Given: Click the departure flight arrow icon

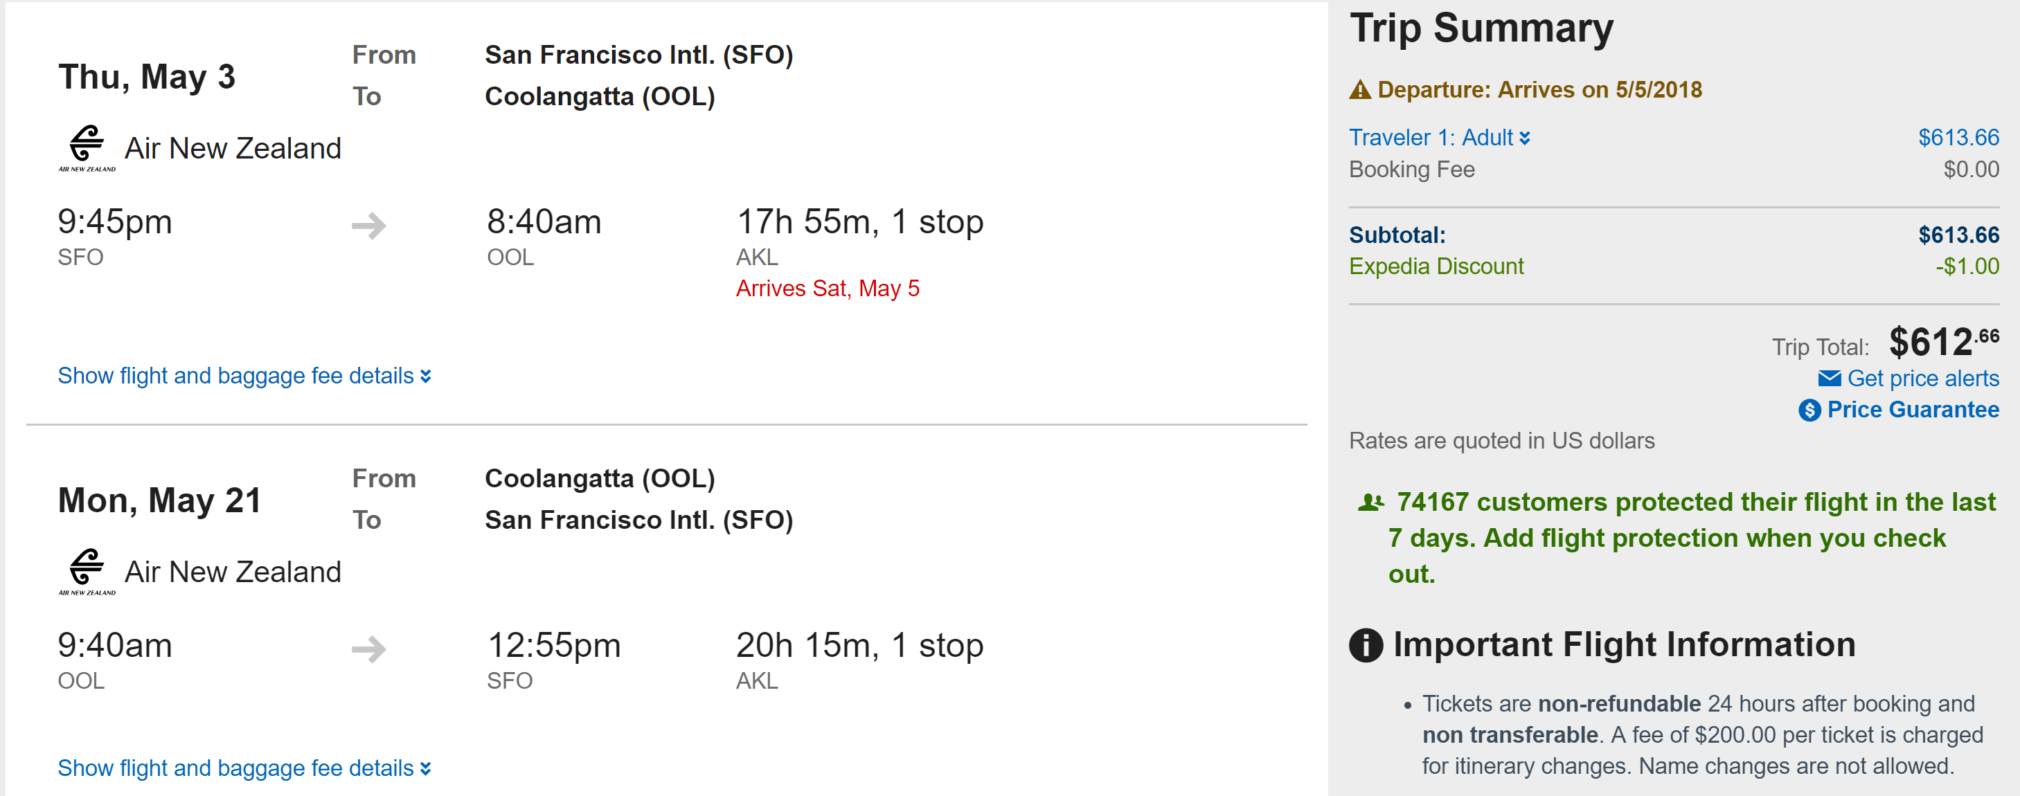Looking at the screenshot, I should 368,226.
